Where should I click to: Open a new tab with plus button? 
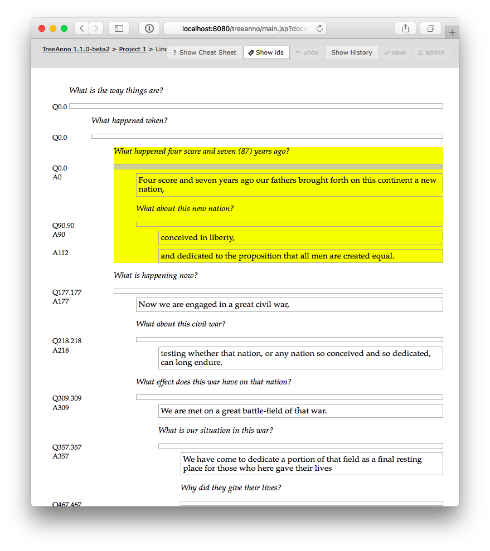(452, 33)
